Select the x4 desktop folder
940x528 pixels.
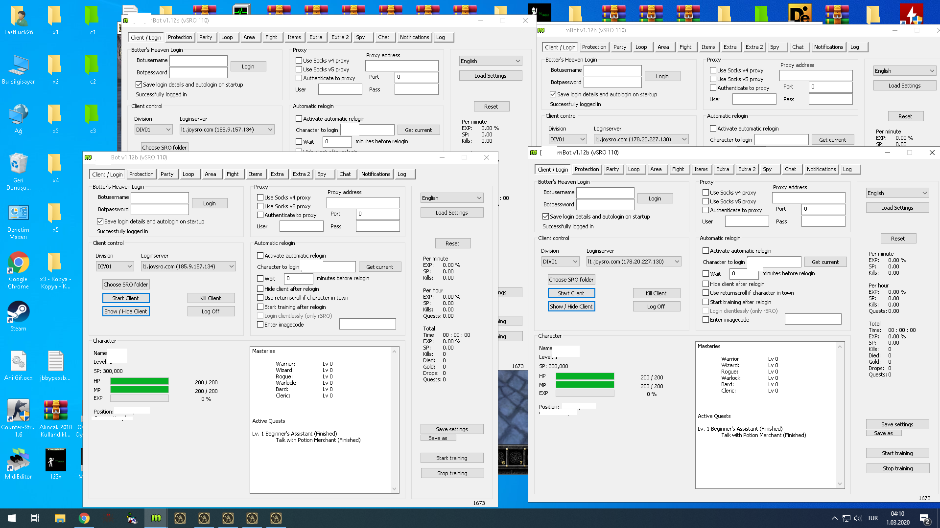pyautogui.click(x=55, y=168)
